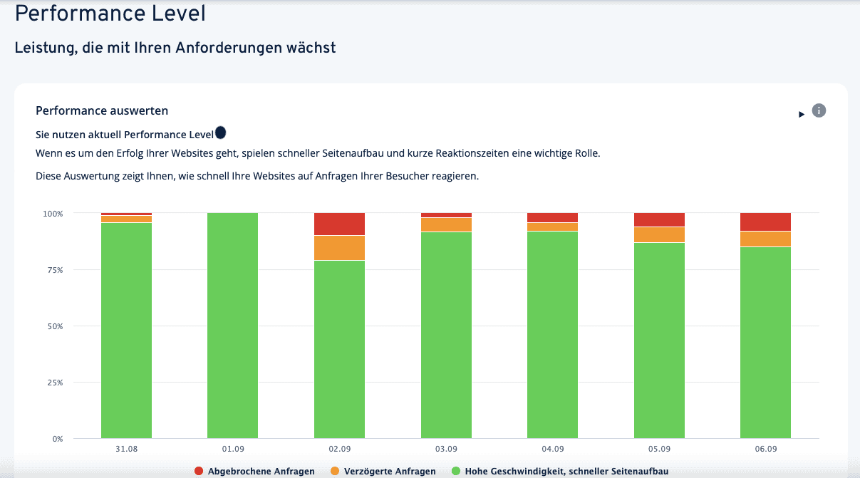860x478 pixels.
Task: Click the 02.09 axis date label
Action: pyautogui.click(x=339, y=450)
